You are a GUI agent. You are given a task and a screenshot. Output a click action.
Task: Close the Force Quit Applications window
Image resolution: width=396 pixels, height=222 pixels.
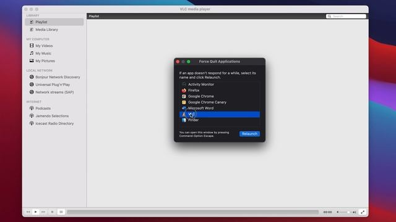(178, 62)
